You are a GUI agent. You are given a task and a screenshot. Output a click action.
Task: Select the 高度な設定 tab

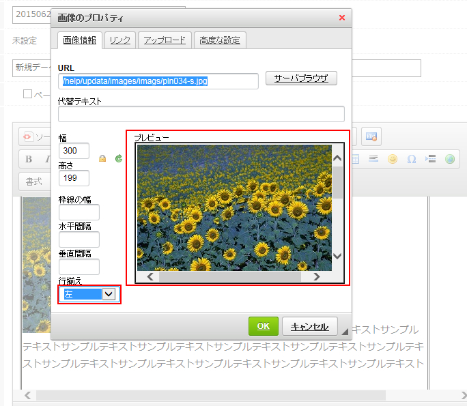[x=220, y=40]
